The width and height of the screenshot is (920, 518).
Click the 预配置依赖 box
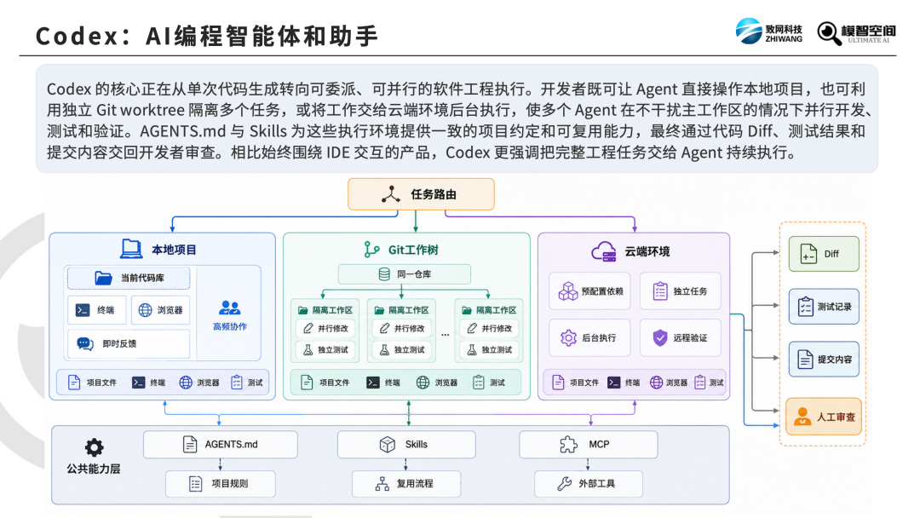click(x=589, y=291)
